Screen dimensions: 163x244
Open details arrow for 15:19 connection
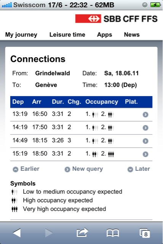pyautogui.click(x=145, y=154)
